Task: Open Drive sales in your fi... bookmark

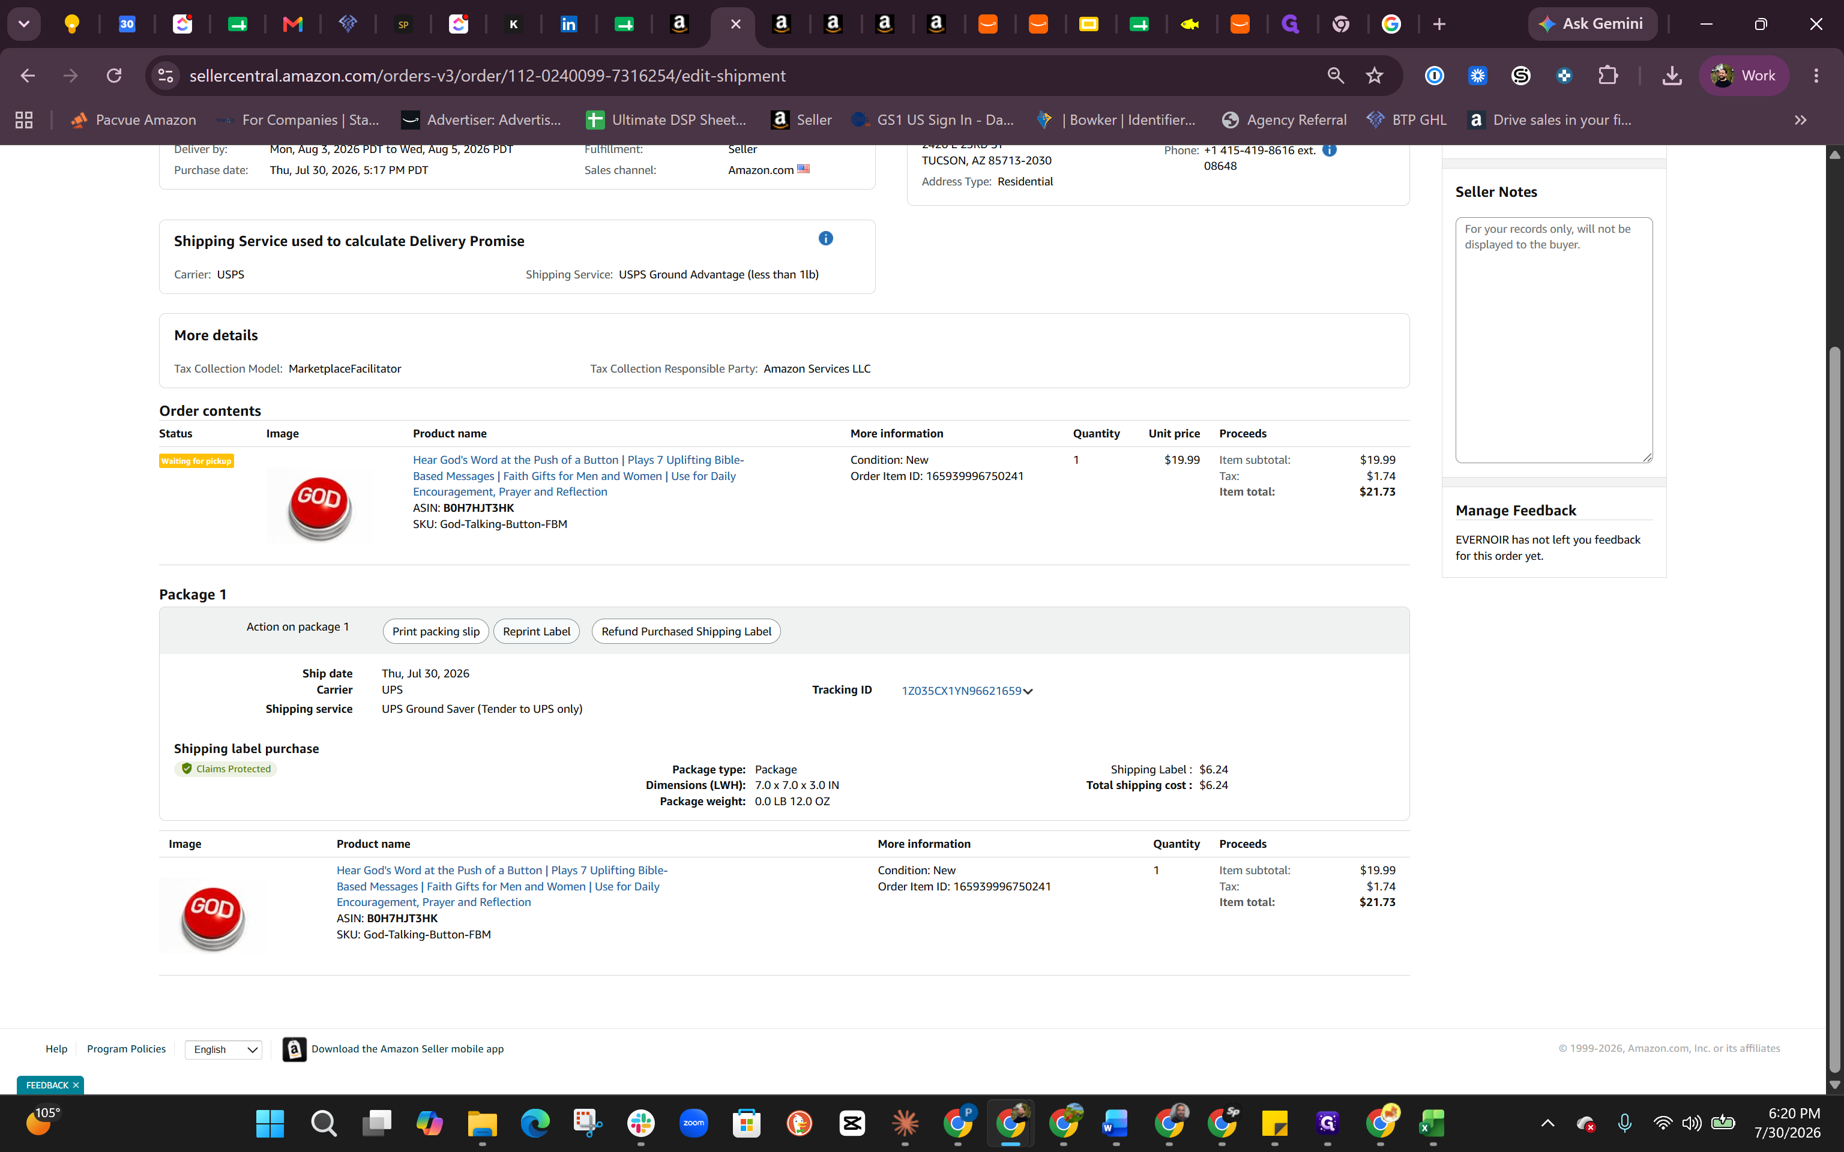Action: click(x=1550, y=119)
